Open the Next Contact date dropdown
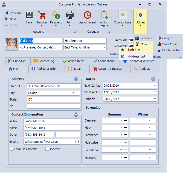 click(155, 86)
